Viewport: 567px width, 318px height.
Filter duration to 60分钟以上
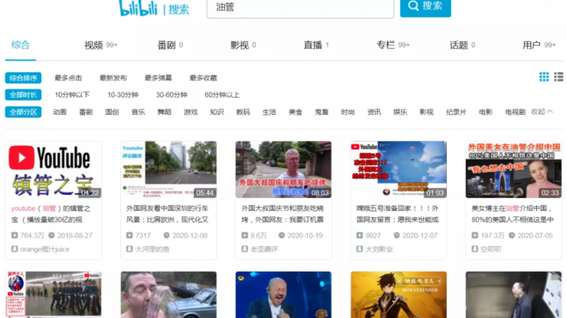[222, 94]
